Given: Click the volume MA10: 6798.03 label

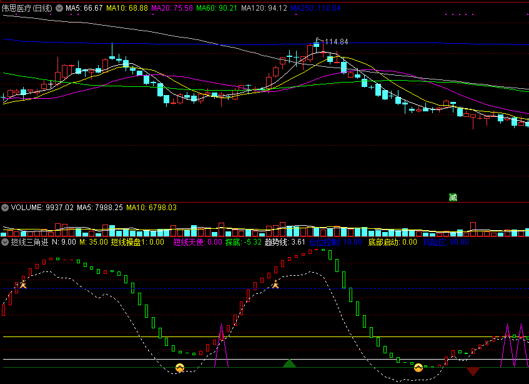Looking at the screenshot, I should point(152,208).
